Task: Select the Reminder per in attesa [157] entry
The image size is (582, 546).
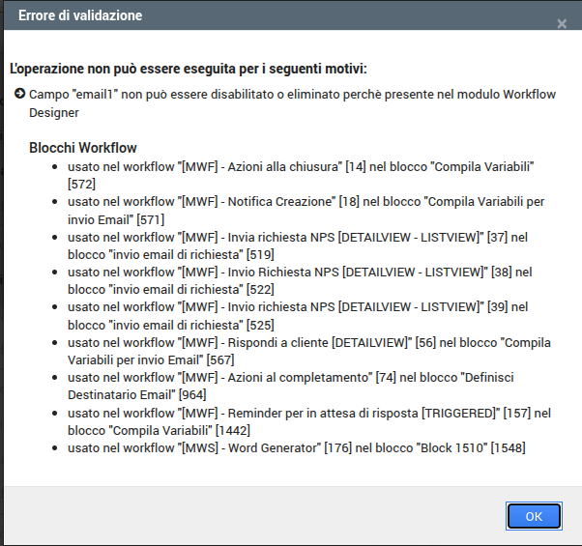Action: (309, 421)
